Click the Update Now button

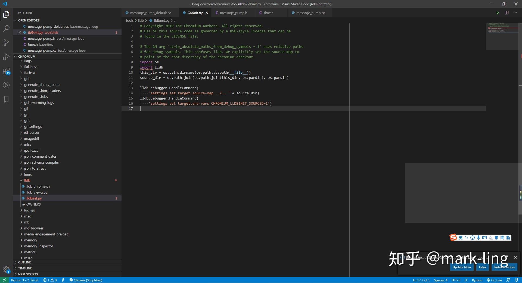(461, 267)
